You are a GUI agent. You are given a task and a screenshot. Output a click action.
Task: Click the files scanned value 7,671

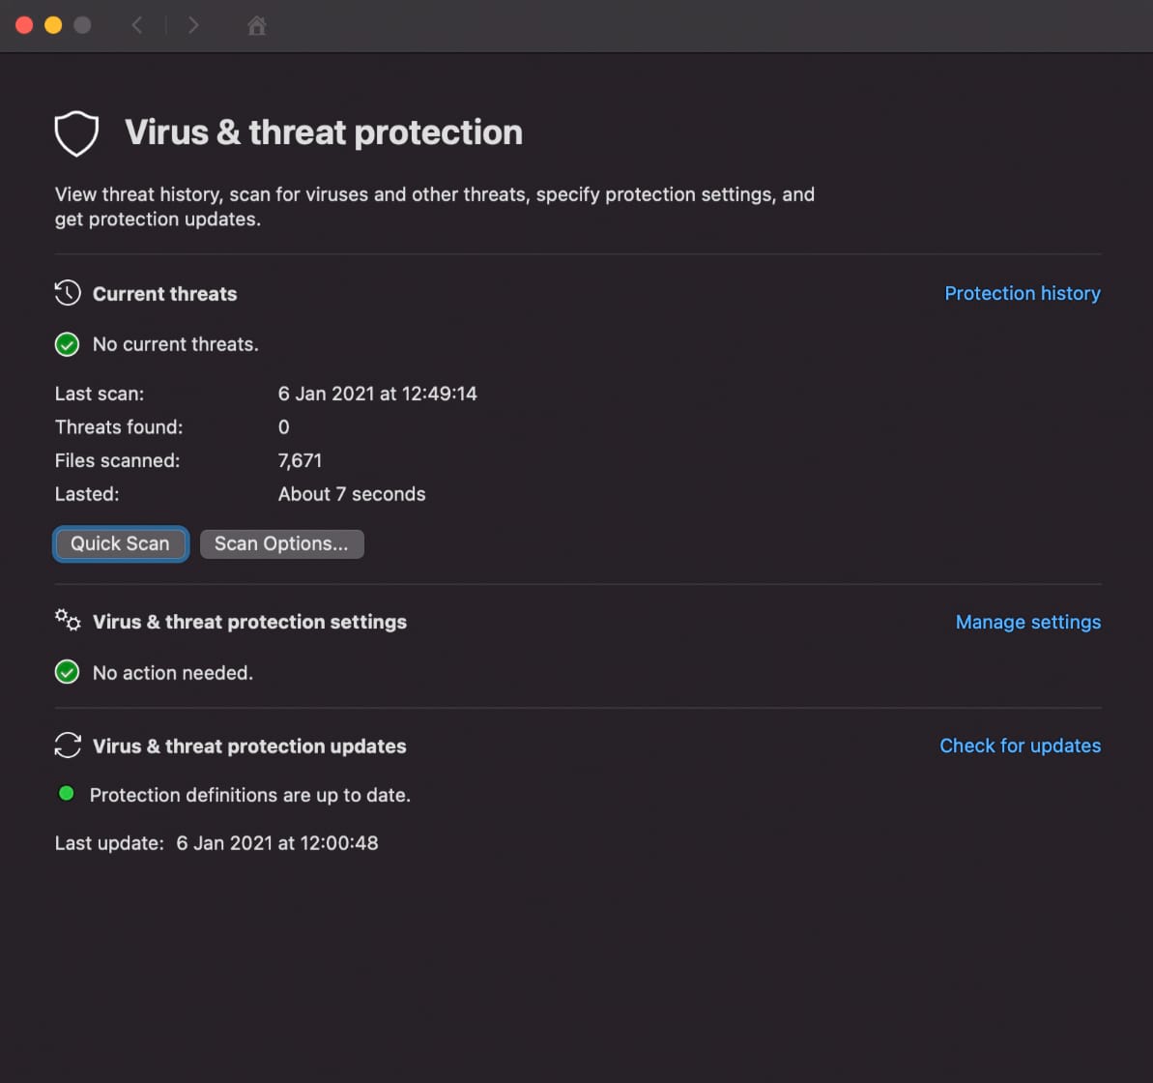pyautogui.click(x=300, y=460)
